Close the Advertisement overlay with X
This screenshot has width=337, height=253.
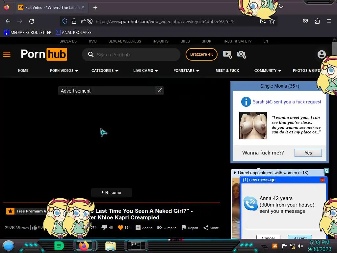click(160, 90)
